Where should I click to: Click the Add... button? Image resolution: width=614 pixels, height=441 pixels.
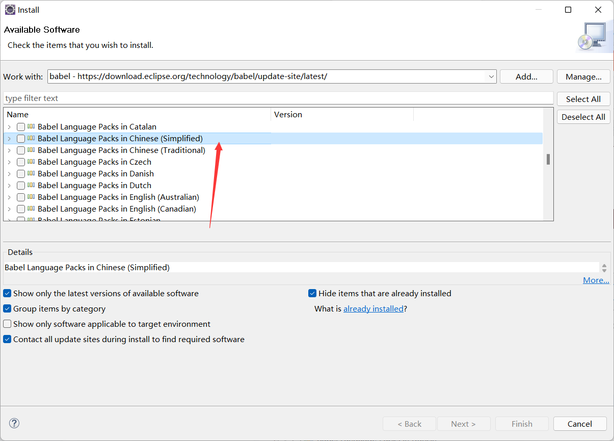tap(526, 76)
